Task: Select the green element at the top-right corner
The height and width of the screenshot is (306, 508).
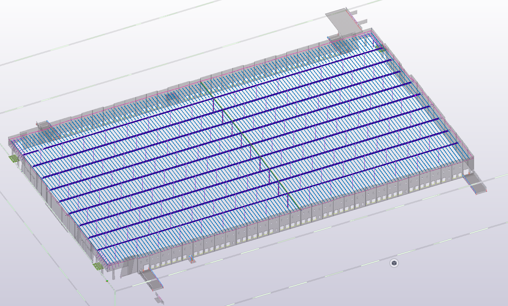Action: coord(378,46)
